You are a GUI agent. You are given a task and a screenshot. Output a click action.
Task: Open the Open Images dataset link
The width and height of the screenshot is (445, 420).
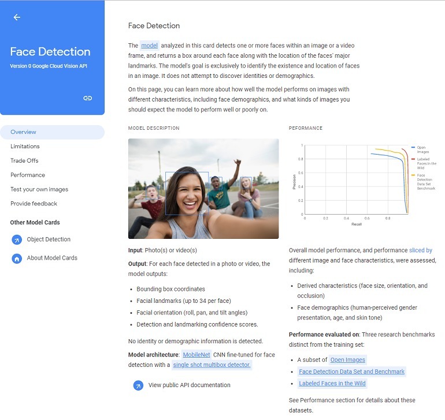click(x=348, y=360)
